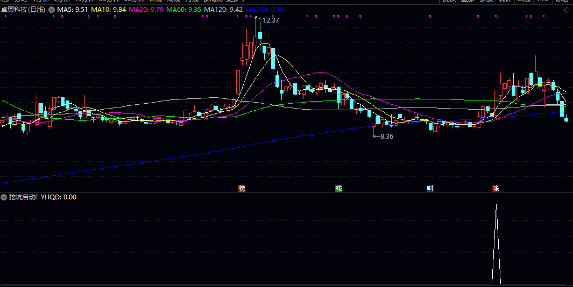This screenshot has height=287, width=573.
Task: Click the green MA60 value label
Action: 184,10
